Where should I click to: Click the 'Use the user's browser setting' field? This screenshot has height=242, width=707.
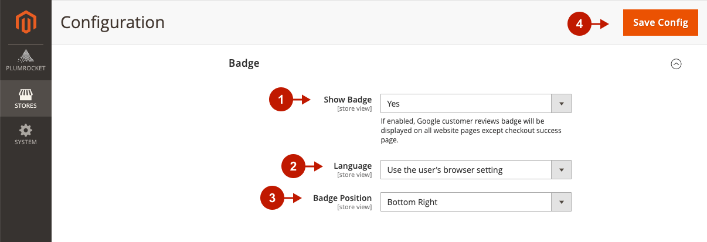tap(475, 170)
